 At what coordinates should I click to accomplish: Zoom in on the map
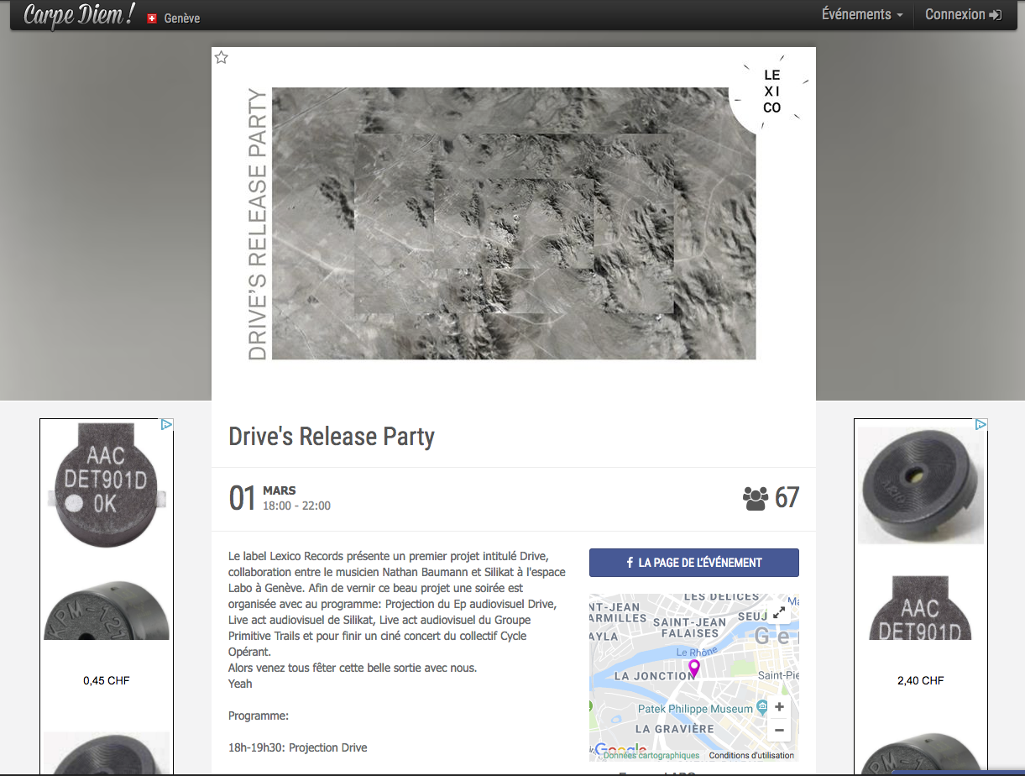click(x=779, y=707)
